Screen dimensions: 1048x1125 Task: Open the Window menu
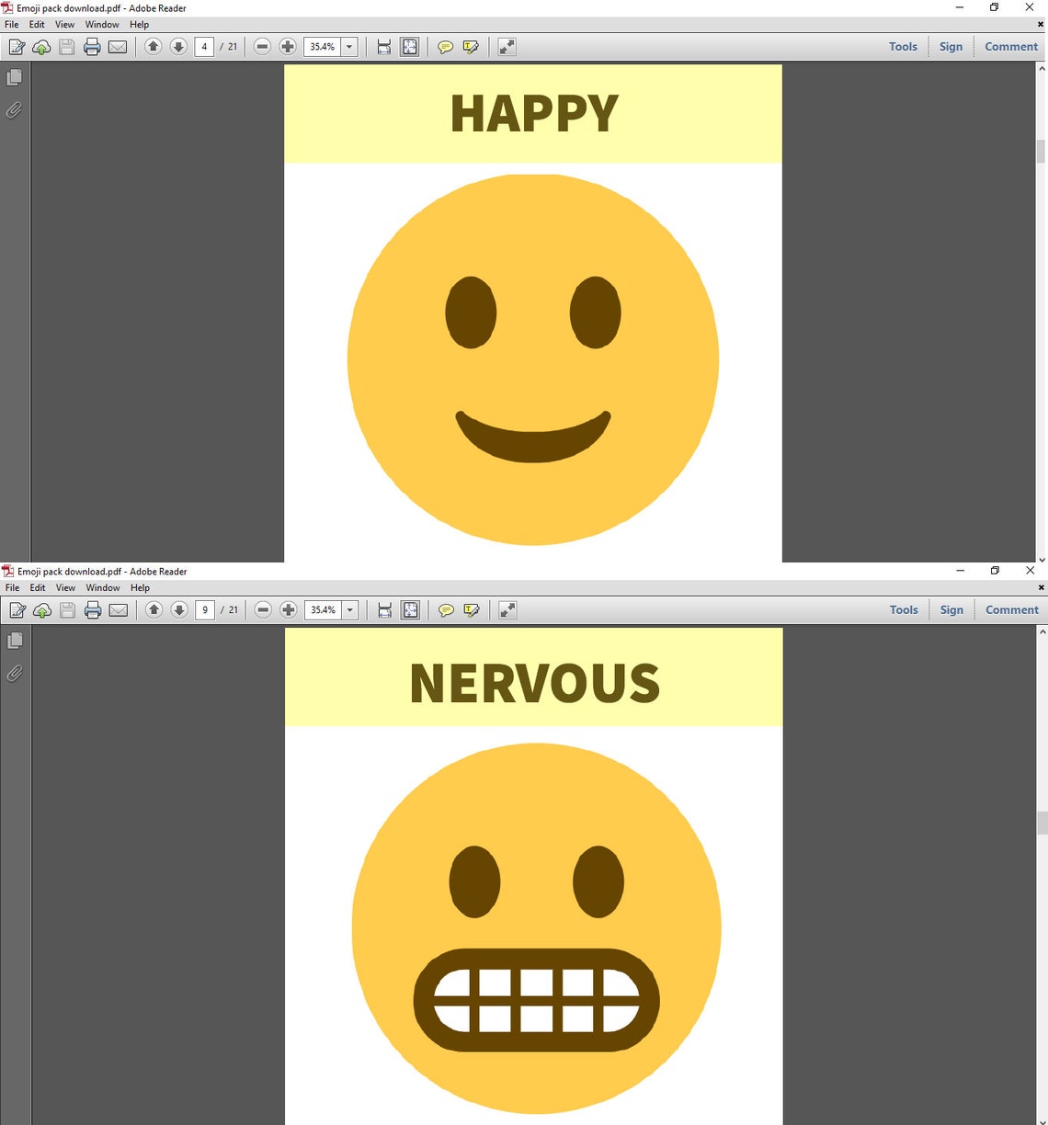pos(102,24)
